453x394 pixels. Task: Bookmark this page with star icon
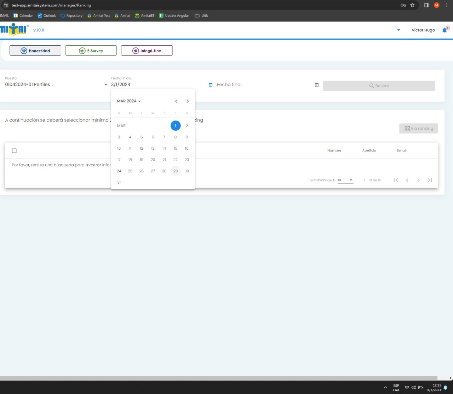pos(412,5)
